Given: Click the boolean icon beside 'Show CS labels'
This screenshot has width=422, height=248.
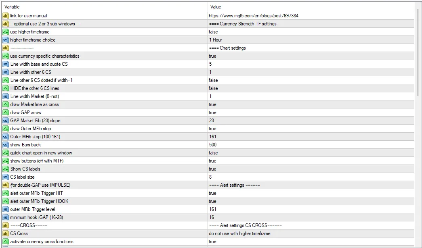Looking at the screenshot, I should tap(6, 169).
